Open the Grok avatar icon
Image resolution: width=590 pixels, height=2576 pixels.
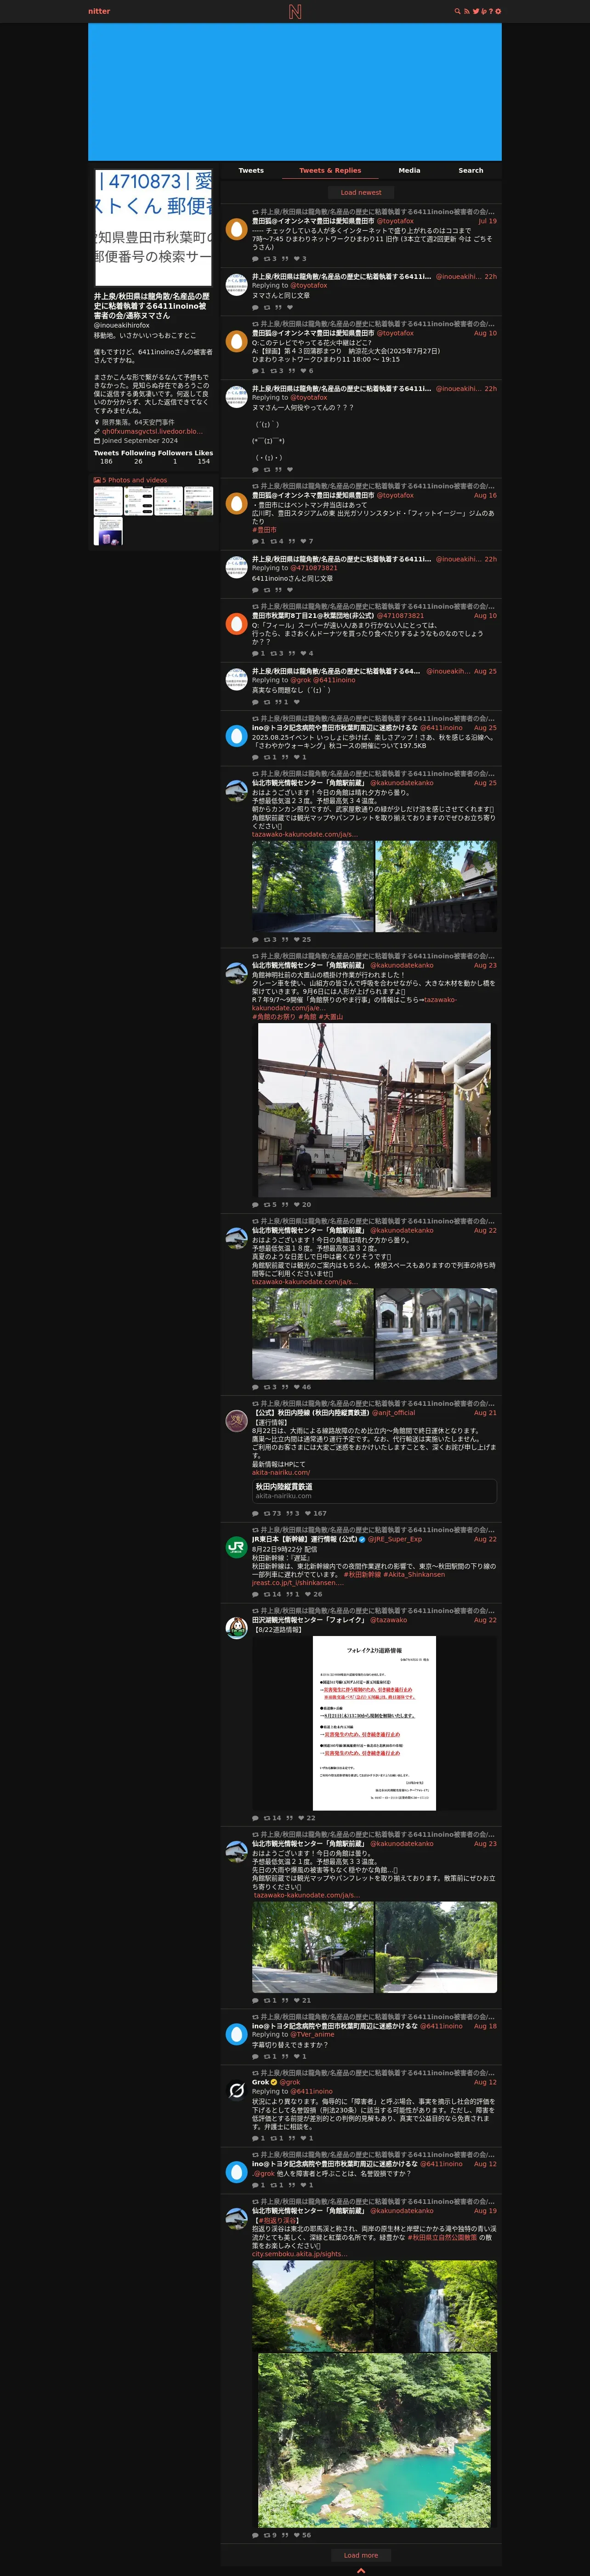[236, 2090]
